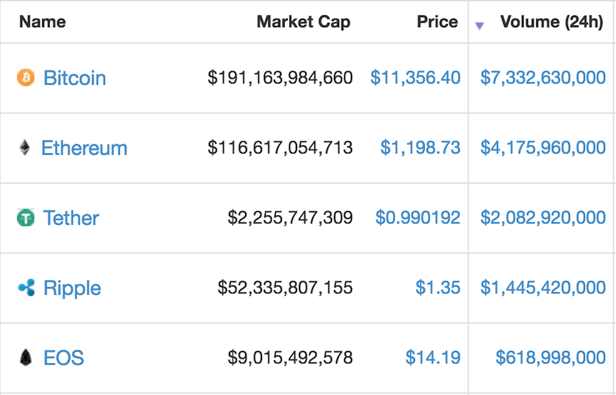
Task: Sort the table by Market Cap
Action: [x=303, y=22]
